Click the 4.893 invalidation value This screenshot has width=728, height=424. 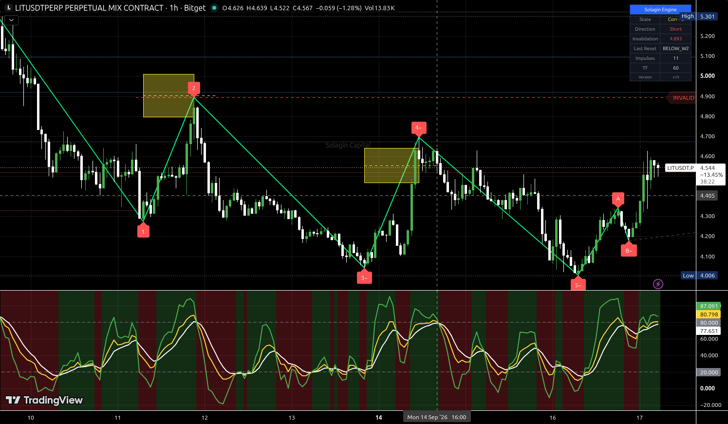coord(675,39)
